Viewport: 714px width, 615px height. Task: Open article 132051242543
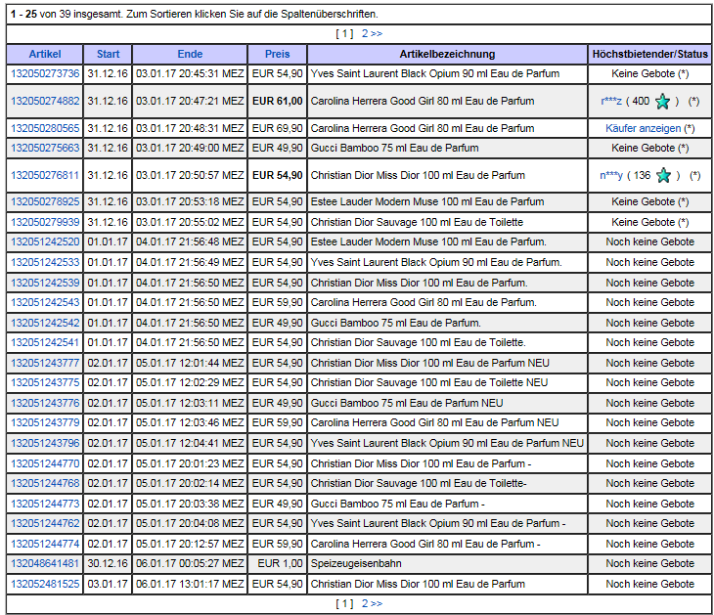[x=45, y=302]
